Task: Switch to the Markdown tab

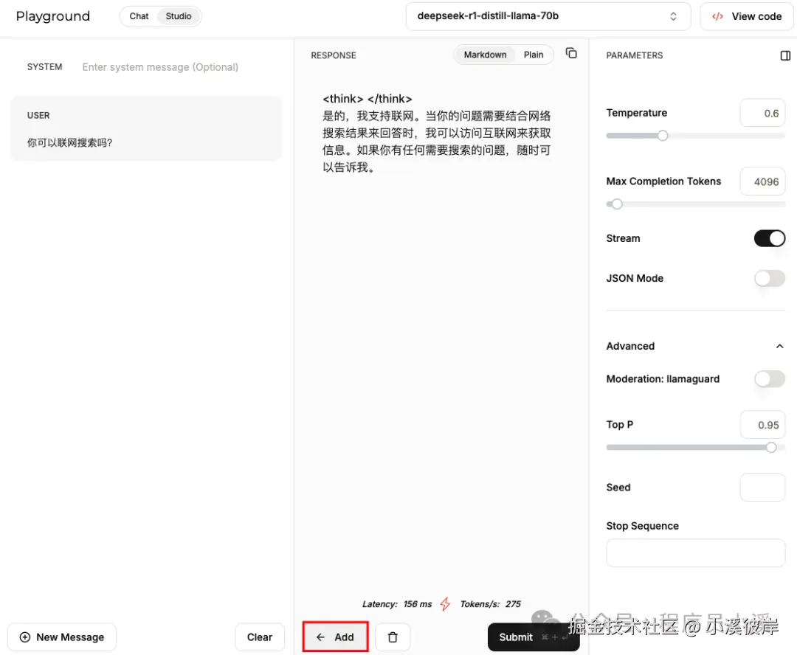Action: (x=485, y=54)
